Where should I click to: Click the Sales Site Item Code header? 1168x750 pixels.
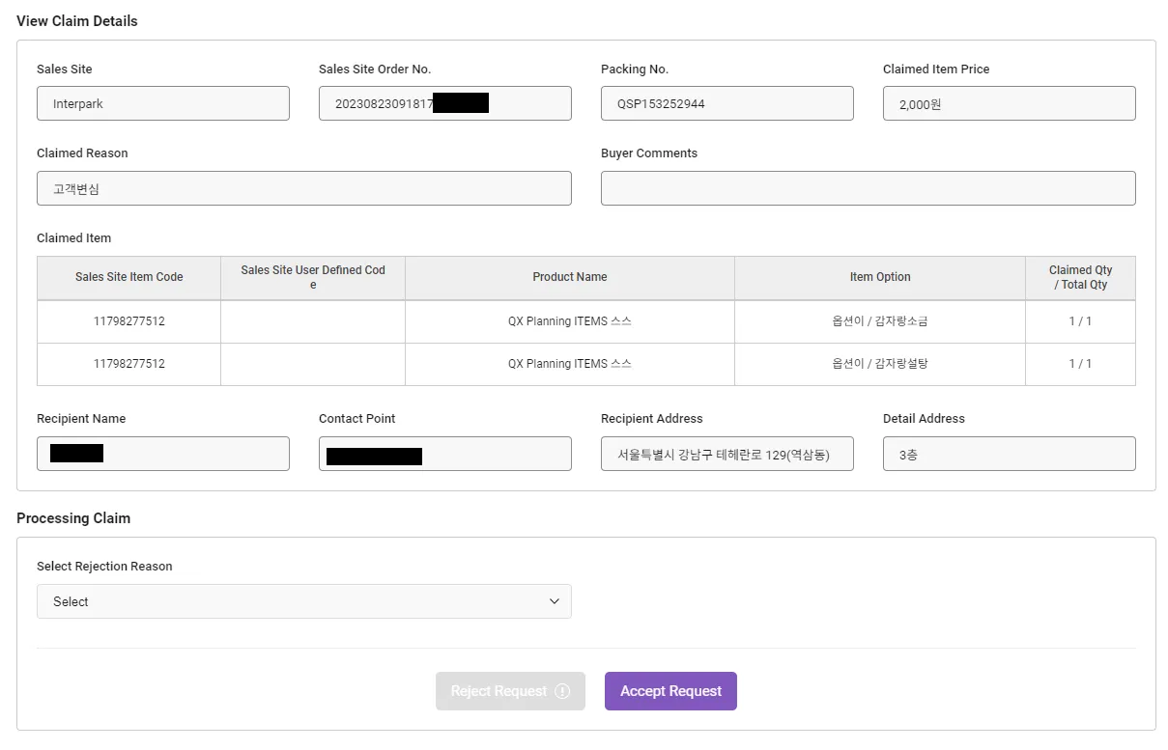(x=128, y=277)
